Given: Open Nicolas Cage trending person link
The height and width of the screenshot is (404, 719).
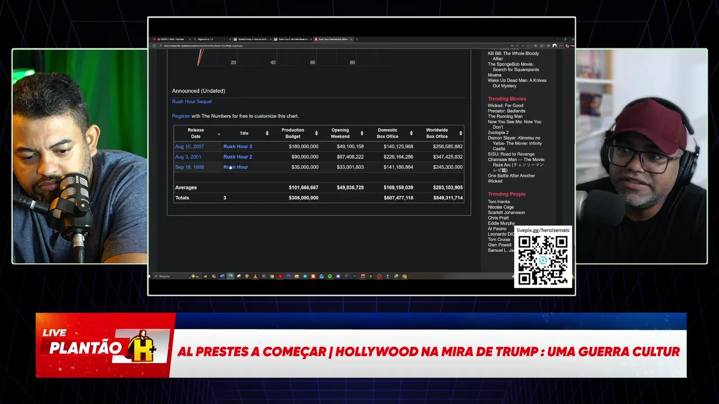Looking at the screenshot, I should coord(500,207).
